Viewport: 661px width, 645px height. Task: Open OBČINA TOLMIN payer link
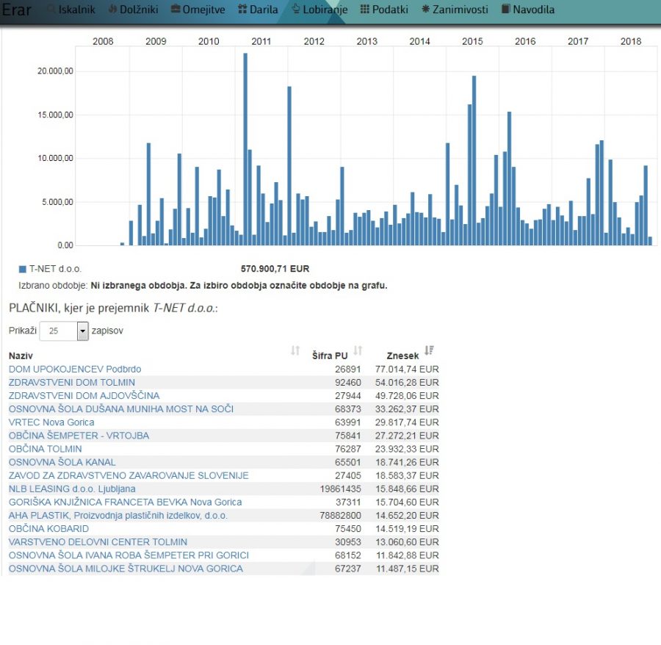point(45,449)
